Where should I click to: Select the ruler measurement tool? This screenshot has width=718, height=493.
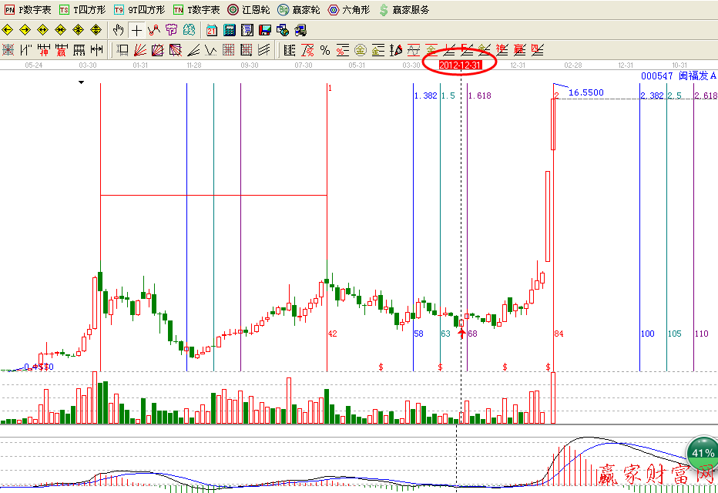pos(97,50)
